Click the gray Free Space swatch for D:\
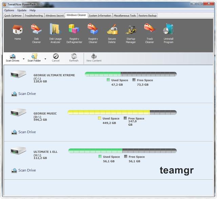The image size is (217, 199). (x=125, y=118)
